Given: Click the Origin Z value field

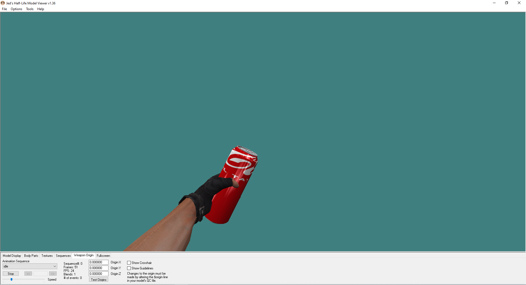Looking at the screenshot, I should [99, 274].
